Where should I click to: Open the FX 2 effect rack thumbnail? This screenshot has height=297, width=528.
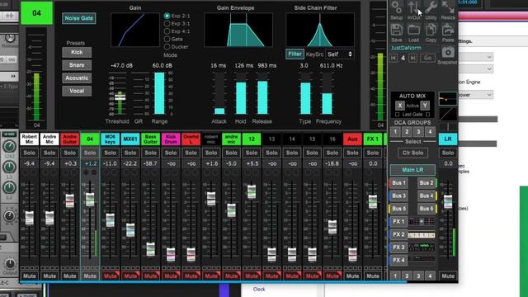(x=422, y=234)
